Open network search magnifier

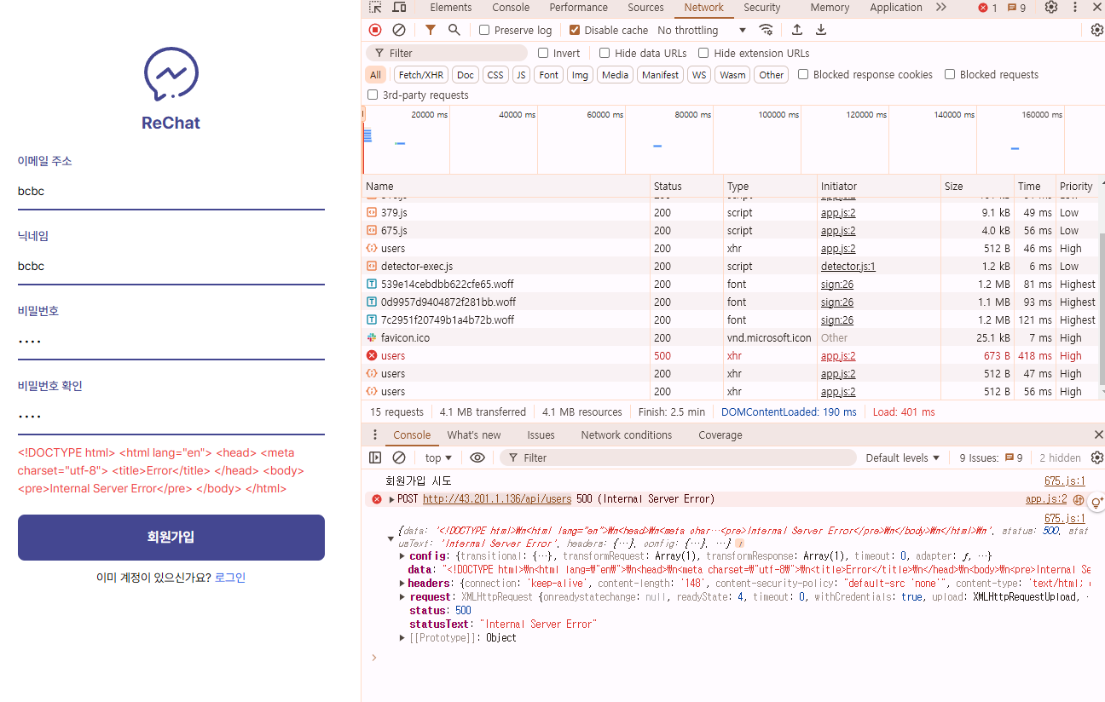[454, 30]
